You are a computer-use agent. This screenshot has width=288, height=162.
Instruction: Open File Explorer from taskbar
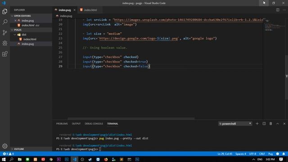click(19, 159)
